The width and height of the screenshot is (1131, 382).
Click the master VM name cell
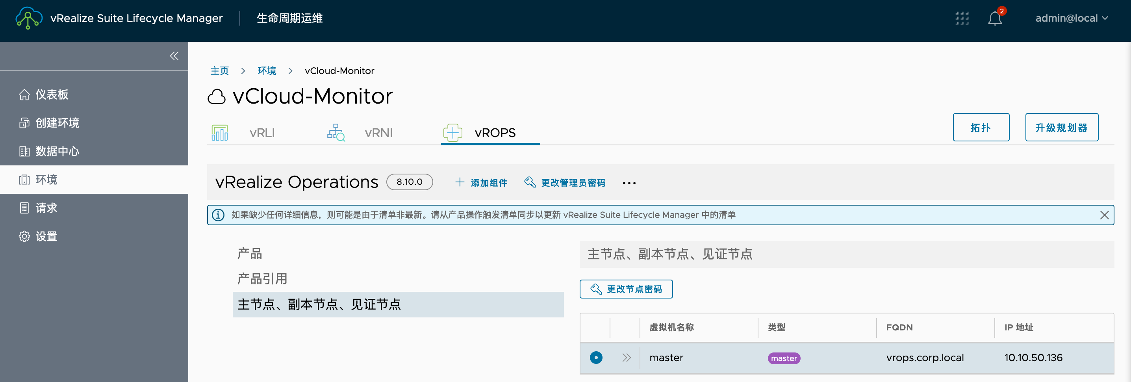point(666,358)
